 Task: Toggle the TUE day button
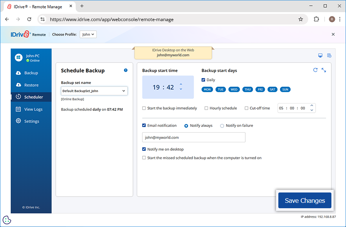[220, 89]
